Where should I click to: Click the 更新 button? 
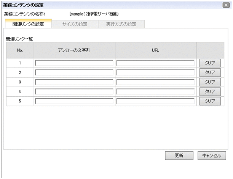(179, 155)
